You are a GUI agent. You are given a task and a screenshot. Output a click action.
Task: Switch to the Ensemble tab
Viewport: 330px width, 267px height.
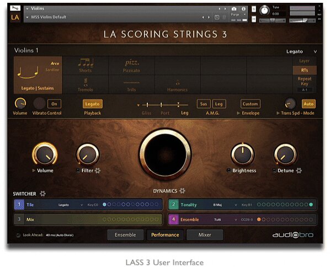coord(125,235)
